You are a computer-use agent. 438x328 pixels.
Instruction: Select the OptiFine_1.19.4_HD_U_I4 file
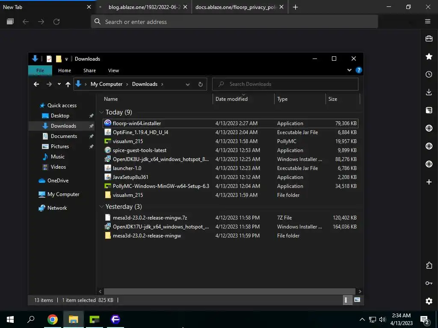(231, 132)
